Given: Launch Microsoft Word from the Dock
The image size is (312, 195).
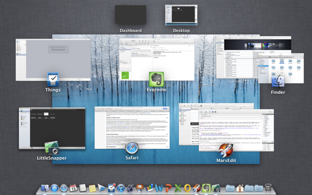Looking at the screenshot, I should click(x=159, y=188).
